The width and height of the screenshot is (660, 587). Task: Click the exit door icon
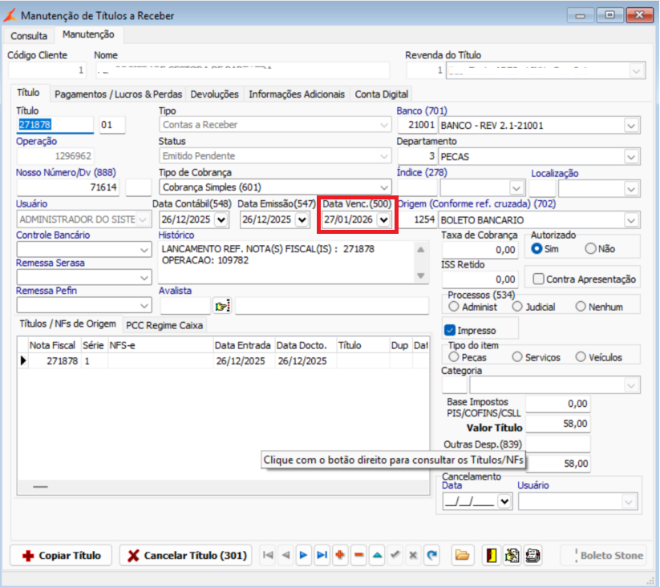(x=492, y=555)
